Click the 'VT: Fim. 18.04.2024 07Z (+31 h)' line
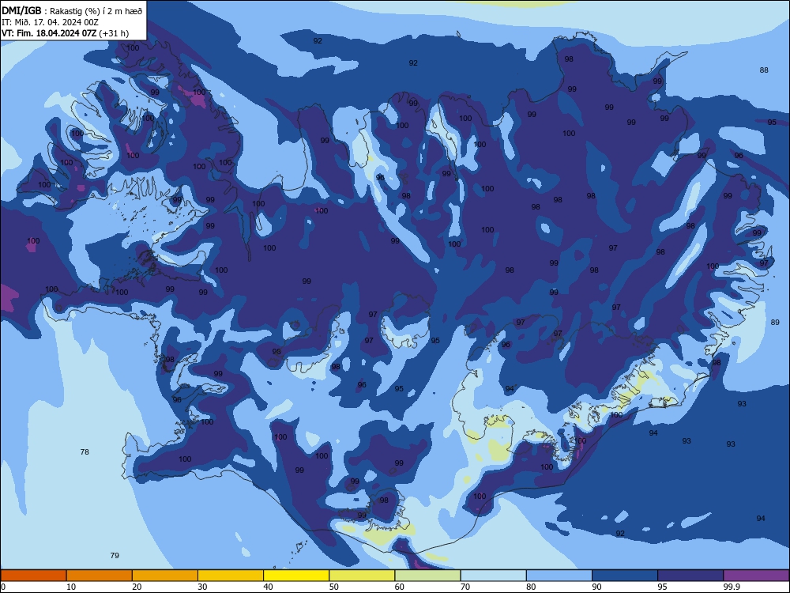The width and height of the screenshot is (790, 593). 65,33
